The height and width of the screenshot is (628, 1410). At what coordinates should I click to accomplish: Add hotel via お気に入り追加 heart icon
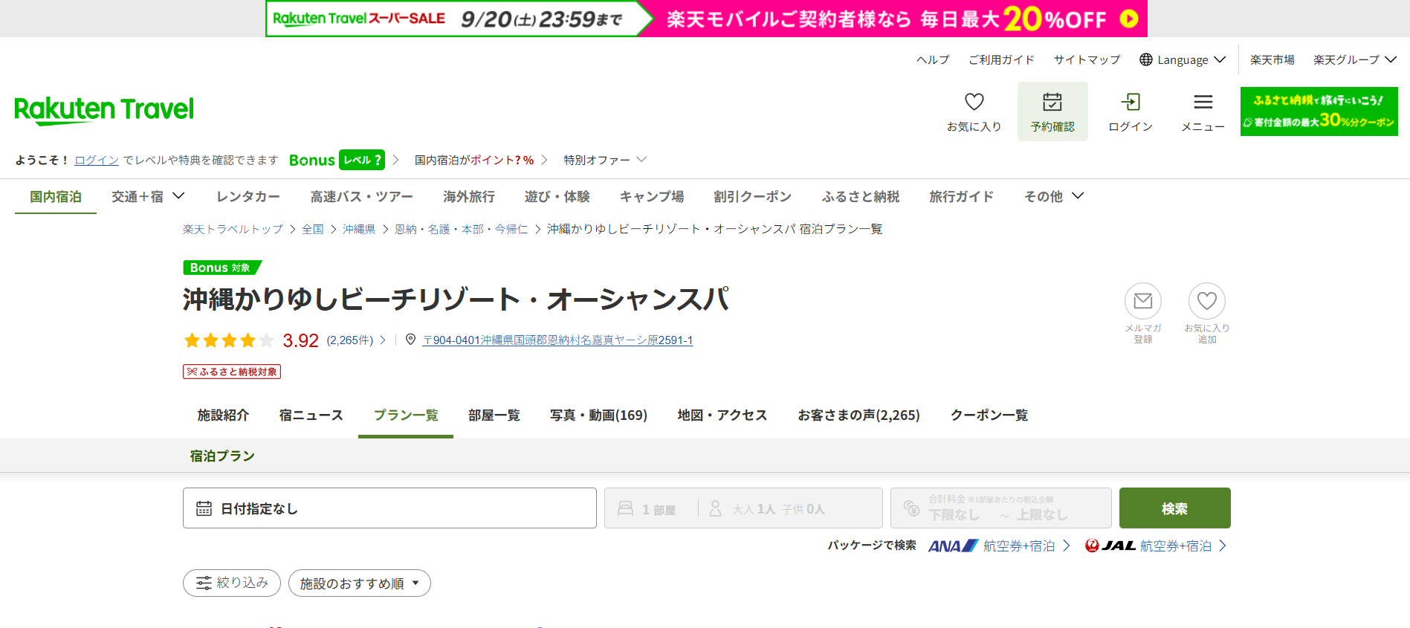click(x=1206, y=301)
